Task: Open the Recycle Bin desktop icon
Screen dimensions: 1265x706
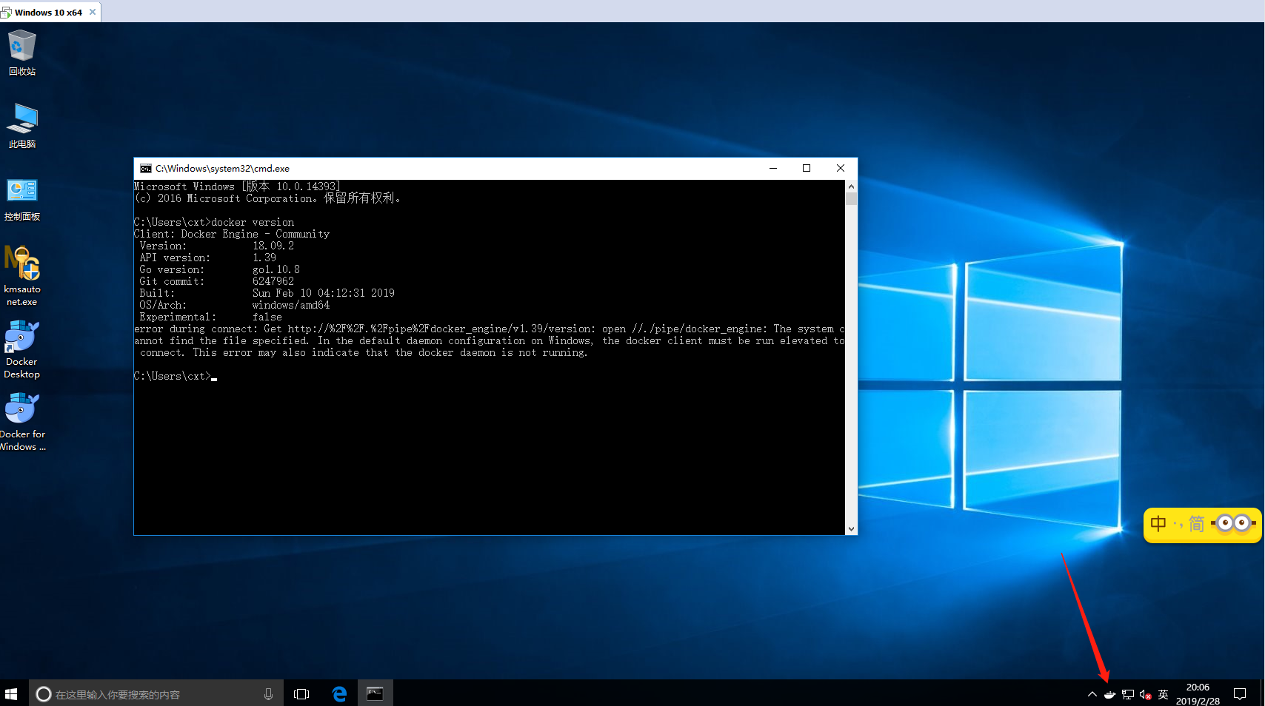Action: pos(21,53)
